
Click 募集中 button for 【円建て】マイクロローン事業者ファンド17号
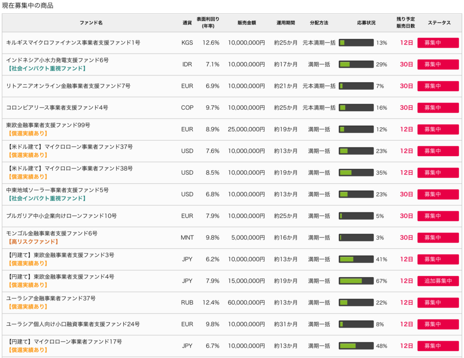click(x=438, y=346)
